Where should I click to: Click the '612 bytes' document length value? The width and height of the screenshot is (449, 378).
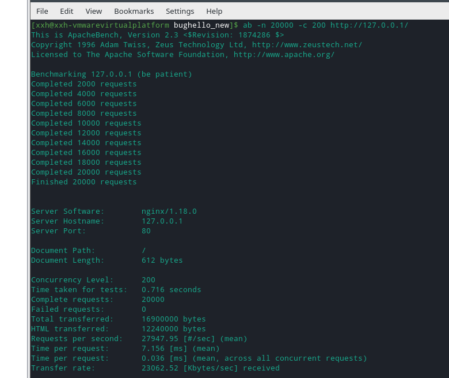pos(162,260)
